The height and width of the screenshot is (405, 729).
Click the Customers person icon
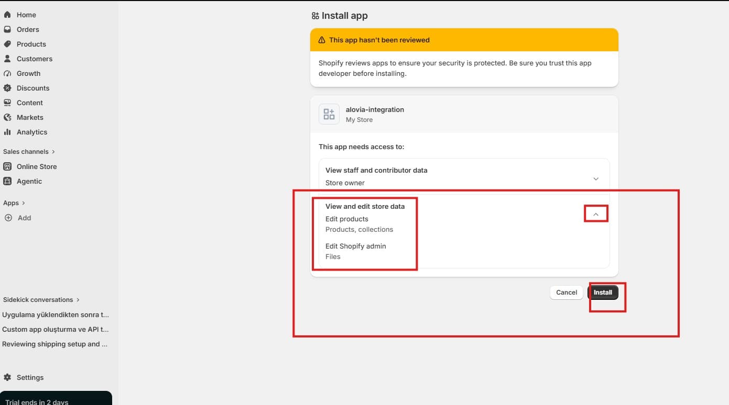7,59
